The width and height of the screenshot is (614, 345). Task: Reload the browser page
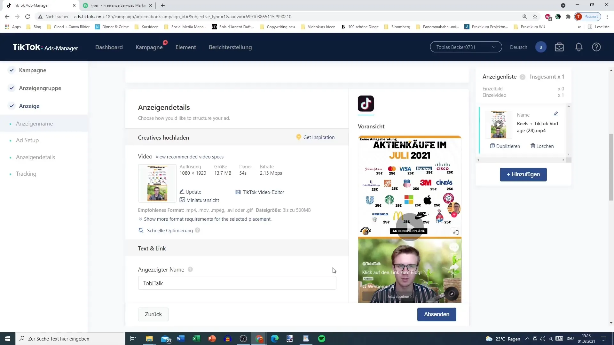[28, 17]
